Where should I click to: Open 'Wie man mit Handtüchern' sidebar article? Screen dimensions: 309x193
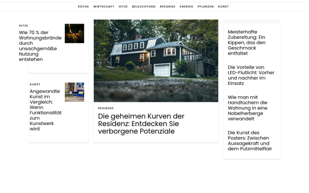pyautogui.click(x=248, y=108)
